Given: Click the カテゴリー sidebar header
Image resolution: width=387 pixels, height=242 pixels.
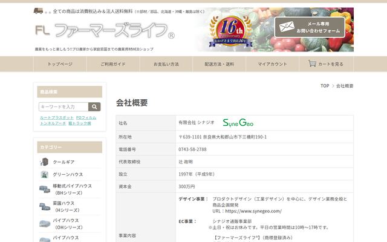Looking at the screenshot, I should coord(70,147).
